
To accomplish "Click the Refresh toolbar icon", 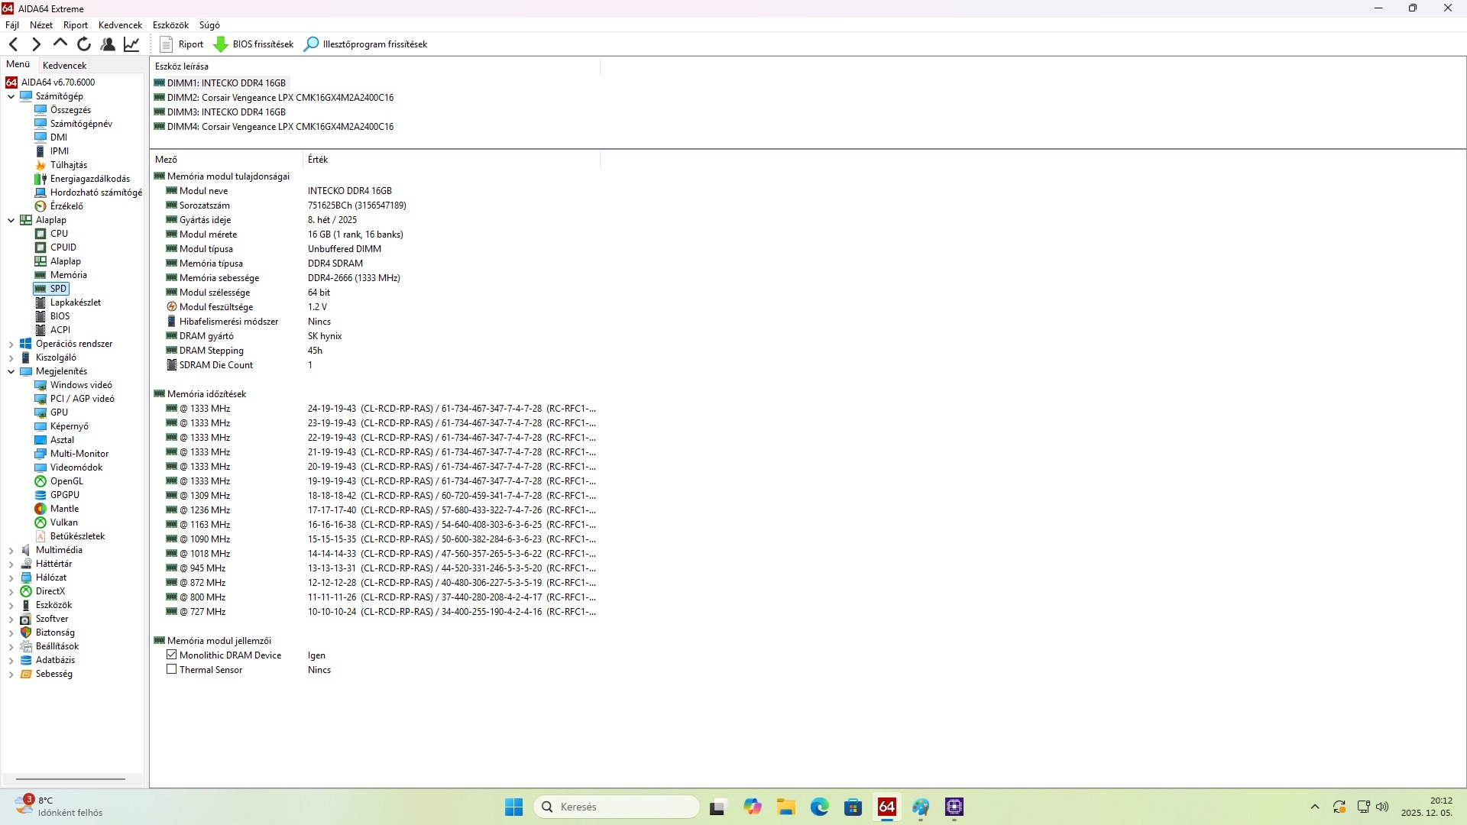I will pyautogui.click(x=84, y=44).
